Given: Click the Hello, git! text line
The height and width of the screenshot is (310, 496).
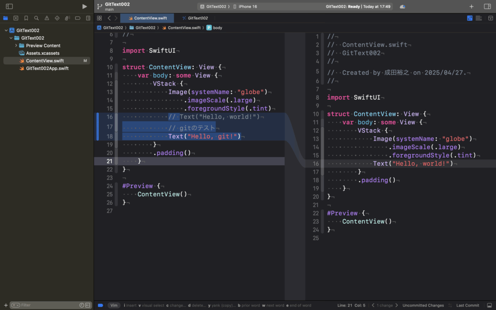Looking at the screenshot, I should coord(204,136).
